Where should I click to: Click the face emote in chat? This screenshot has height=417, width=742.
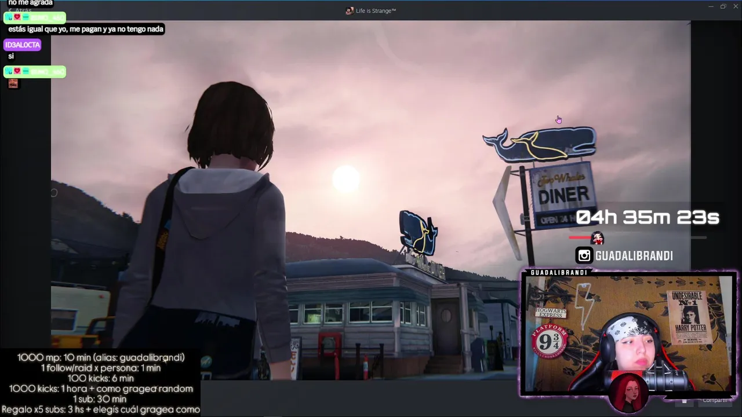click(x=13, y=83)
